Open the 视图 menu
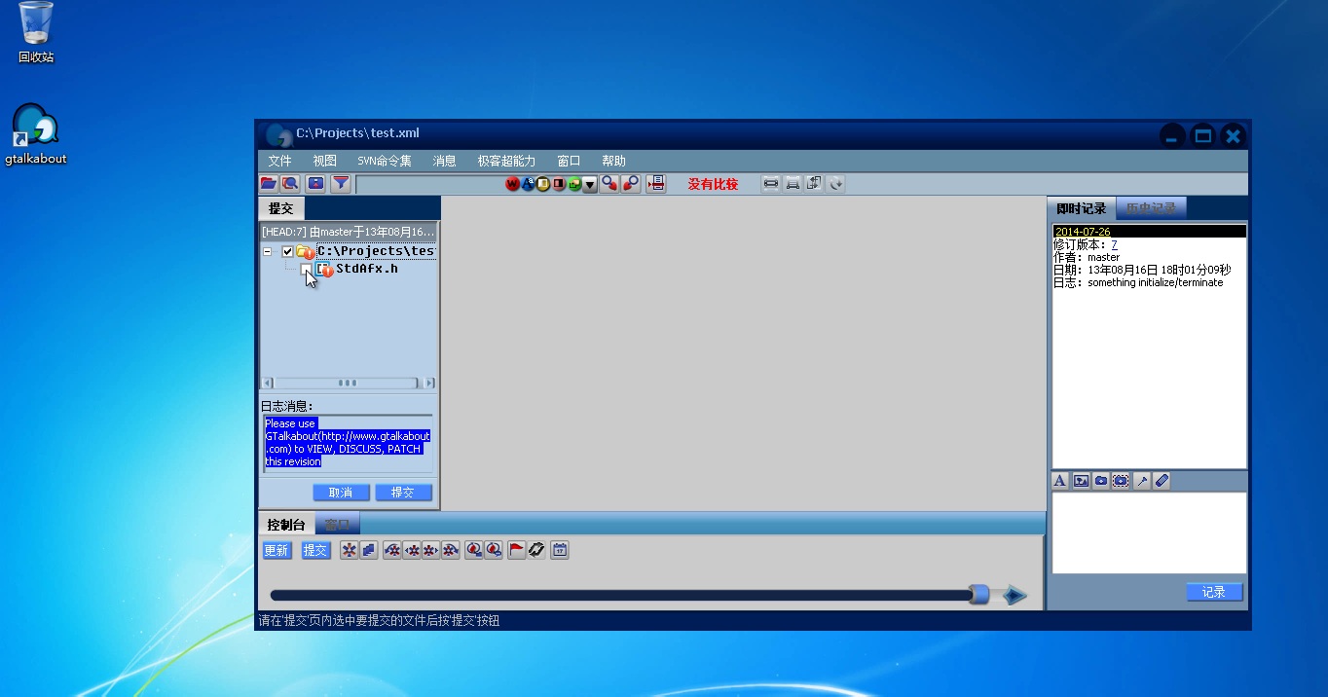The image size is (1328, 697). coord(324,162)
